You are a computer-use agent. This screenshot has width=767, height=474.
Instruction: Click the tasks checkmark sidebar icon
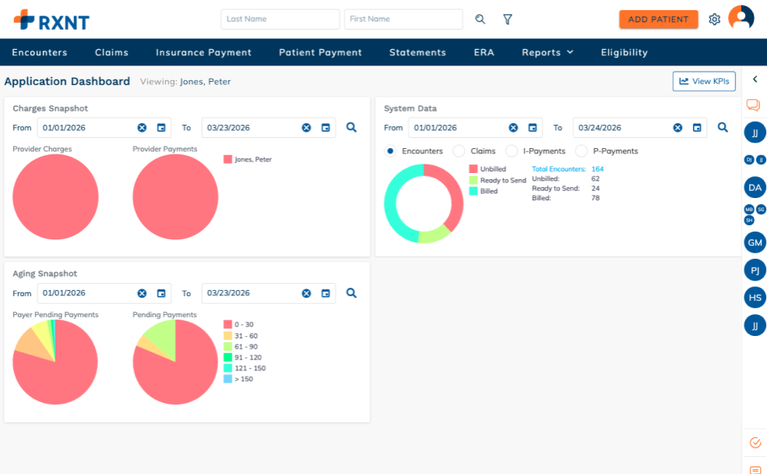tap(755, 443)
